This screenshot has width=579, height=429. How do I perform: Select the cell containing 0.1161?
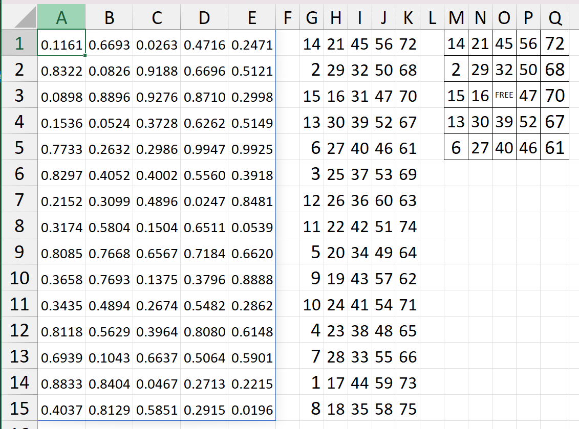tap(61, 44)
